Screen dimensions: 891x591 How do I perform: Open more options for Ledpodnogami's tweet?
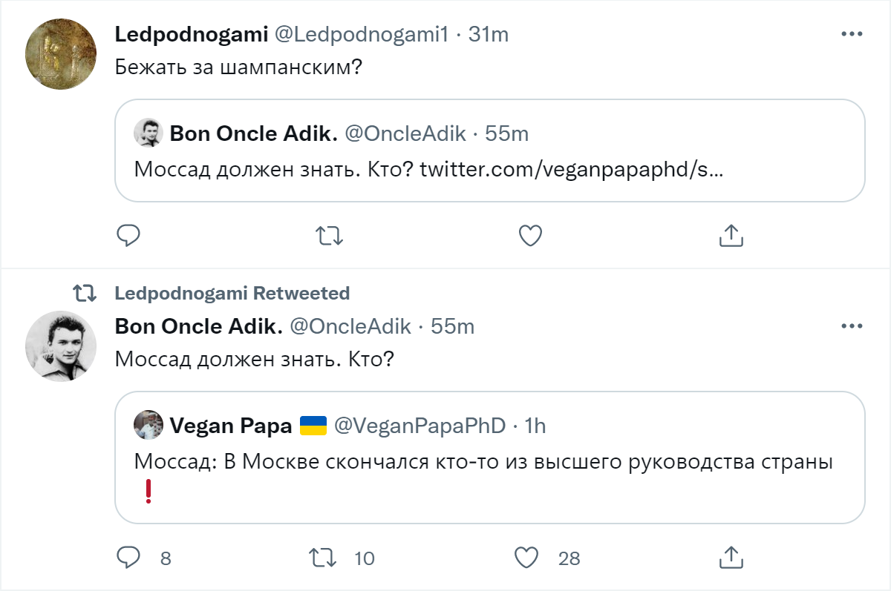click(x=851, y=34)
